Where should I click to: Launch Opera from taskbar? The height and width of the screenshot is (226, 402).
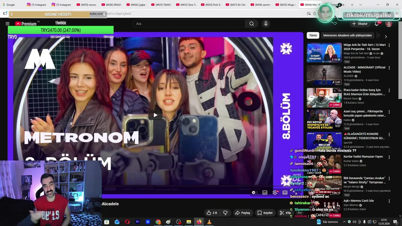(x=127, y=222)
